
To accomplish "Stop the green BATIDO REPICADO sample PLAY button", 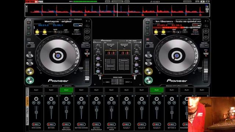I will pyautogui.click(x=66, y=90).
